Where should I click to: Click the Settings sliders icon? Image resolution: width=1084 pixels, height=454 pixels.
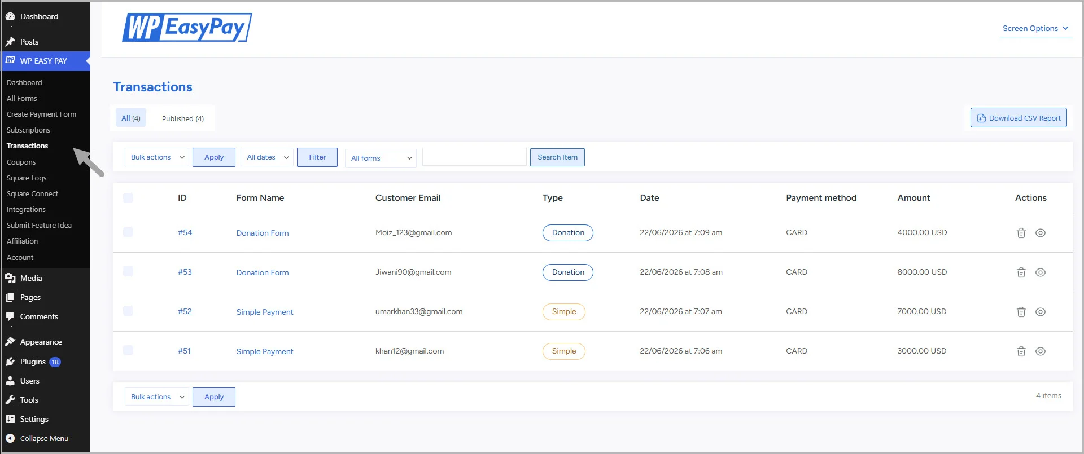(x=10, y=419)
